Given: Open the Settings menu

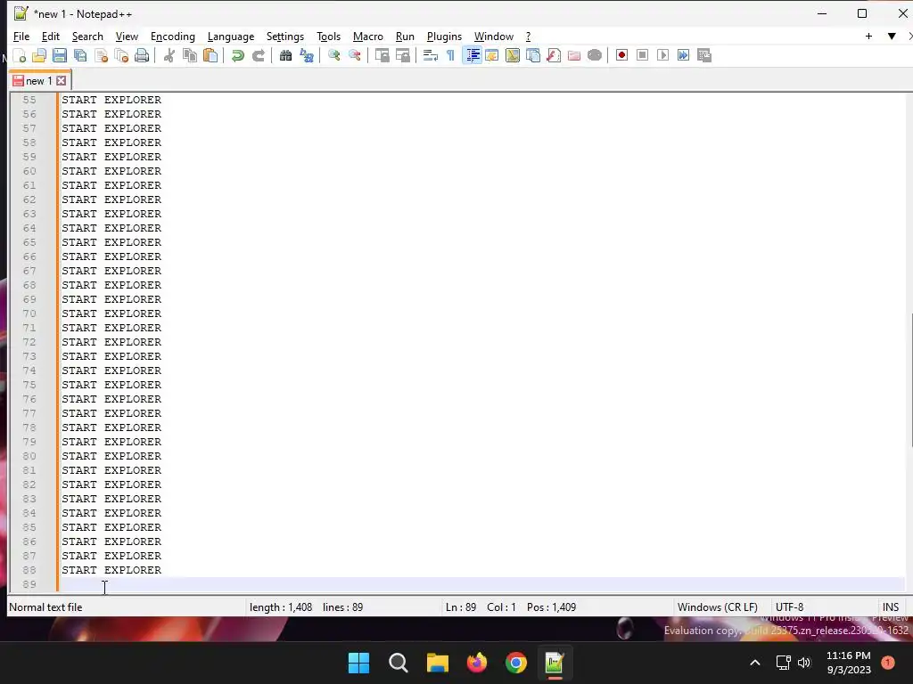Looking at the screenshot, I should (284, 36).
